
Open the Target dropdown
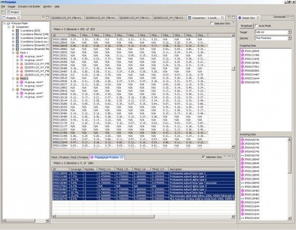click(x=289, y=32)
